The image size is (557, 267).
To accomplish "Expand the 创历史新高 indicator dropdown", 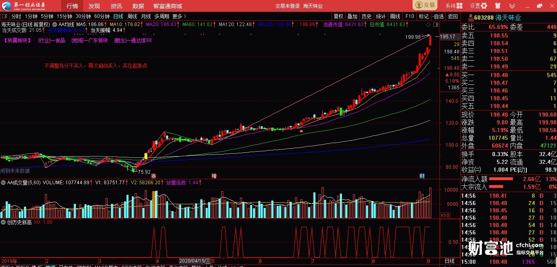I will pos(4,222).
